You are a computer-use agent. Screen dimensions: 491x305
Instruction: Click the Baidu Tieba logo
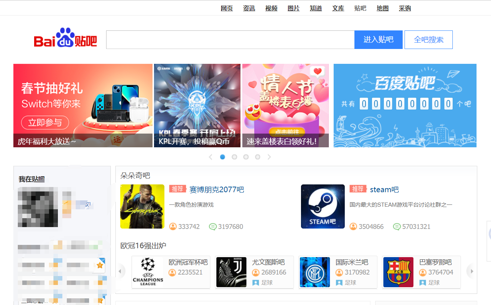(x=65, y=37)
